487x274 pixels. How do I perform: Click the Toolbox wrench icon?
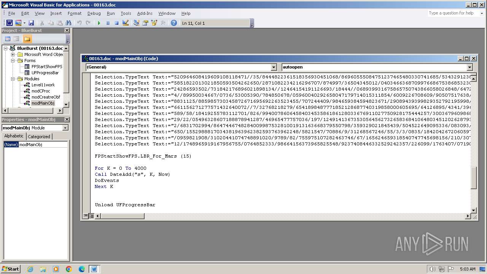tap(163, 23)
